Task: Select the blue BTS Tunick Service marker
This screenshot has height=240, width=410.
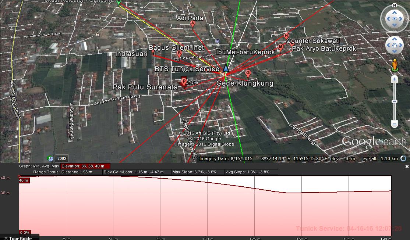Action: 226,68
